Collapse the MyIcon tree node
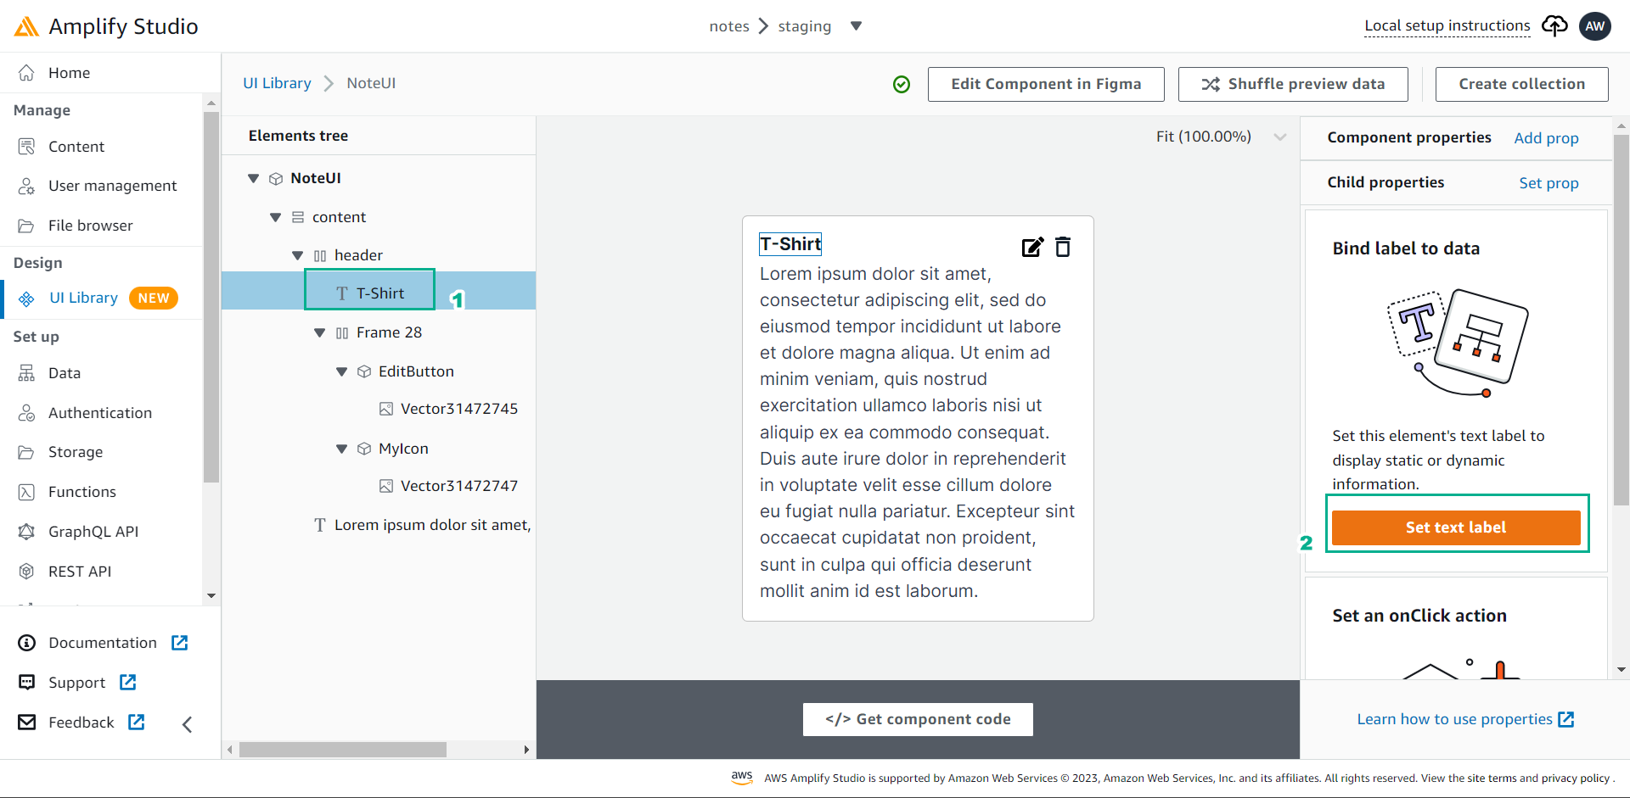1630x798 pixels. point(341,449)
